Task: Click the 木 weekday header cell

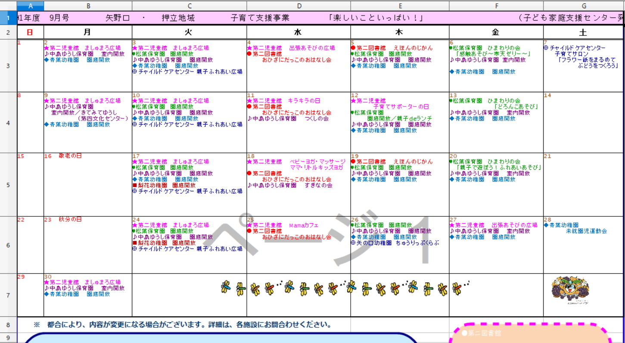Action: click(400, 32)
